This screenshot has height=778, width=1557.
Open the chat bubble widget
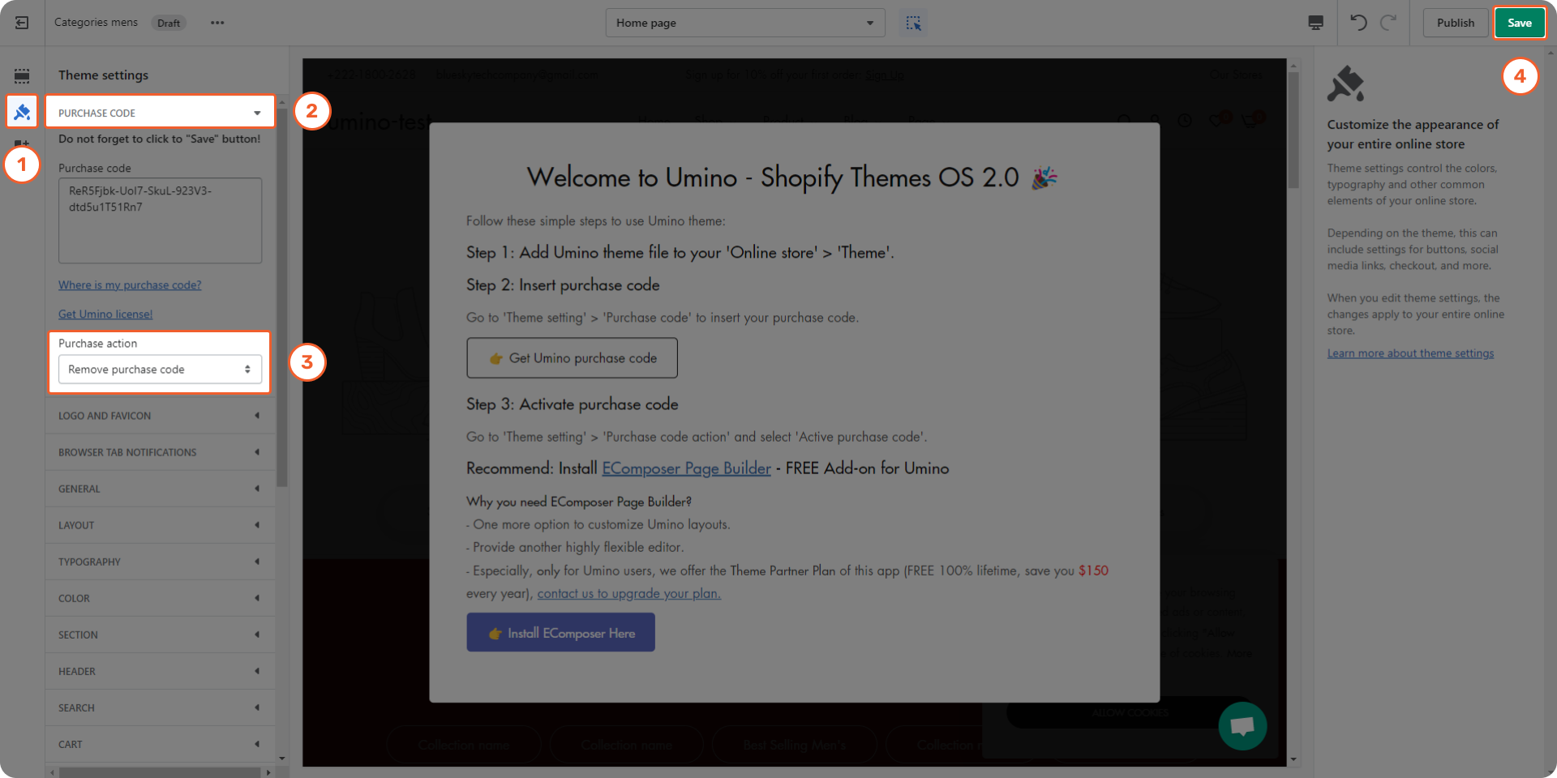(1242, 726)
